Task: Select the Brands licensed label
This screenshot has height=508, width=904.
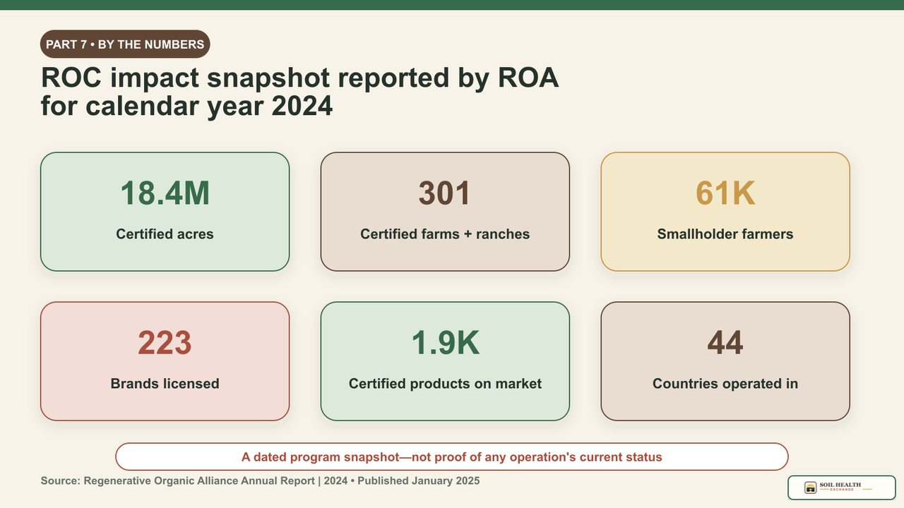Action: (x=165, y=384)
